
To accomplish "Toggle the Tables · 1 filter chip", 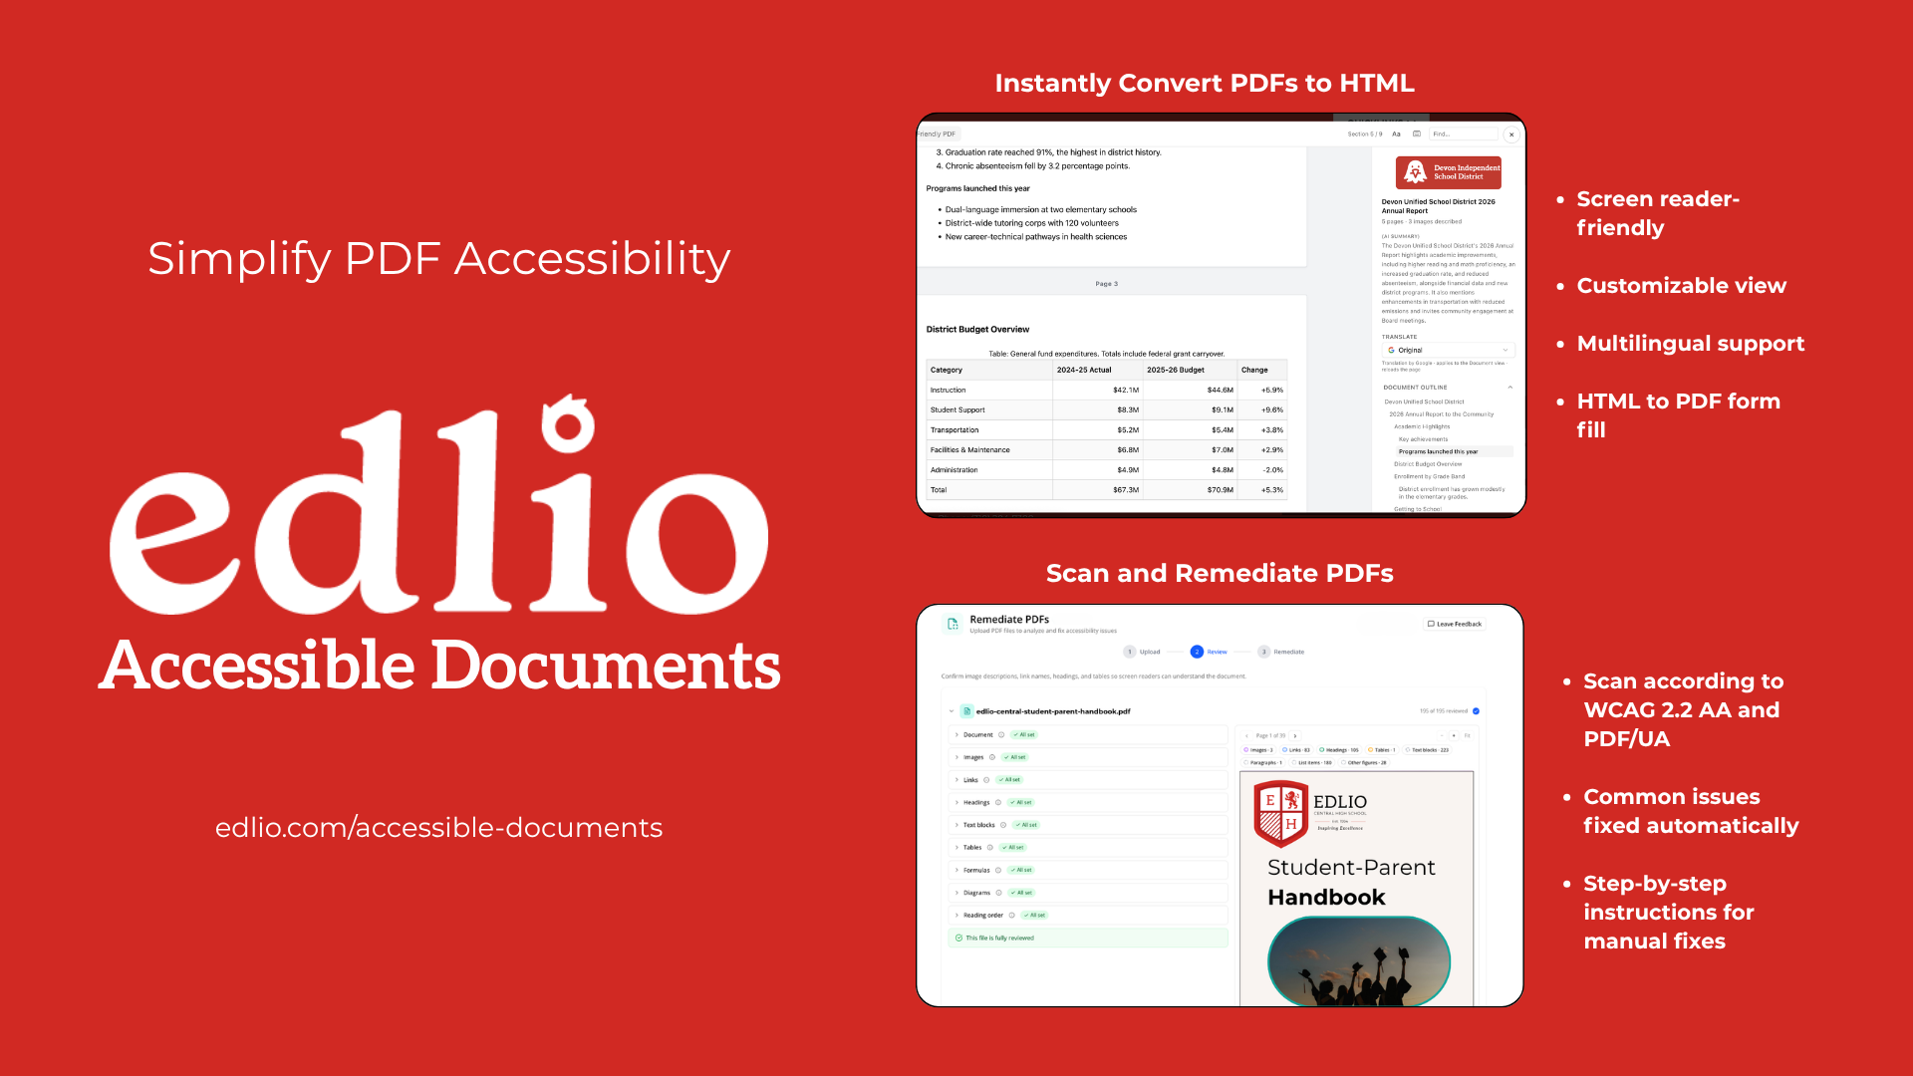I will (x=1381, y=749).
